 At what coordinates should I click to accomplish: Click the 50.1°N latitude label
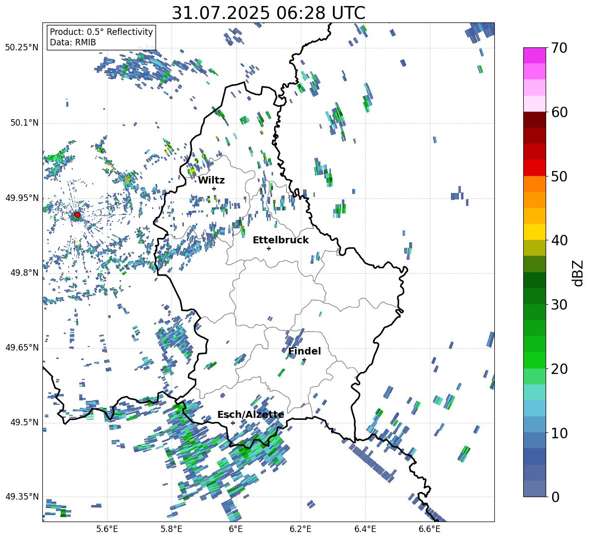[24, 123]
